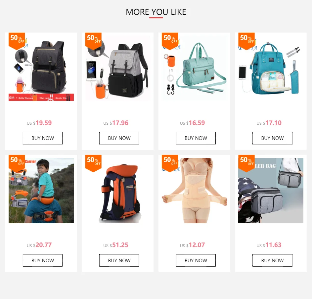The width and height of the screenshot is (312, 299).
Task: Click BUY NOW under the $16.59 tote bag
Action: point(196,138)
